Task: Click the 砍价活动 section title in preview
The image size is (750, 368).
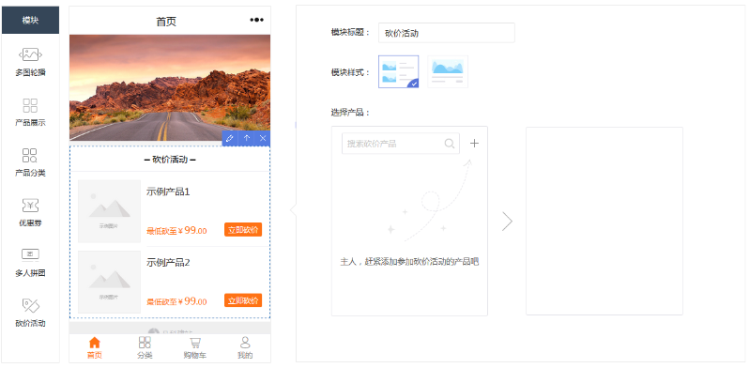Action: point(170,160)
